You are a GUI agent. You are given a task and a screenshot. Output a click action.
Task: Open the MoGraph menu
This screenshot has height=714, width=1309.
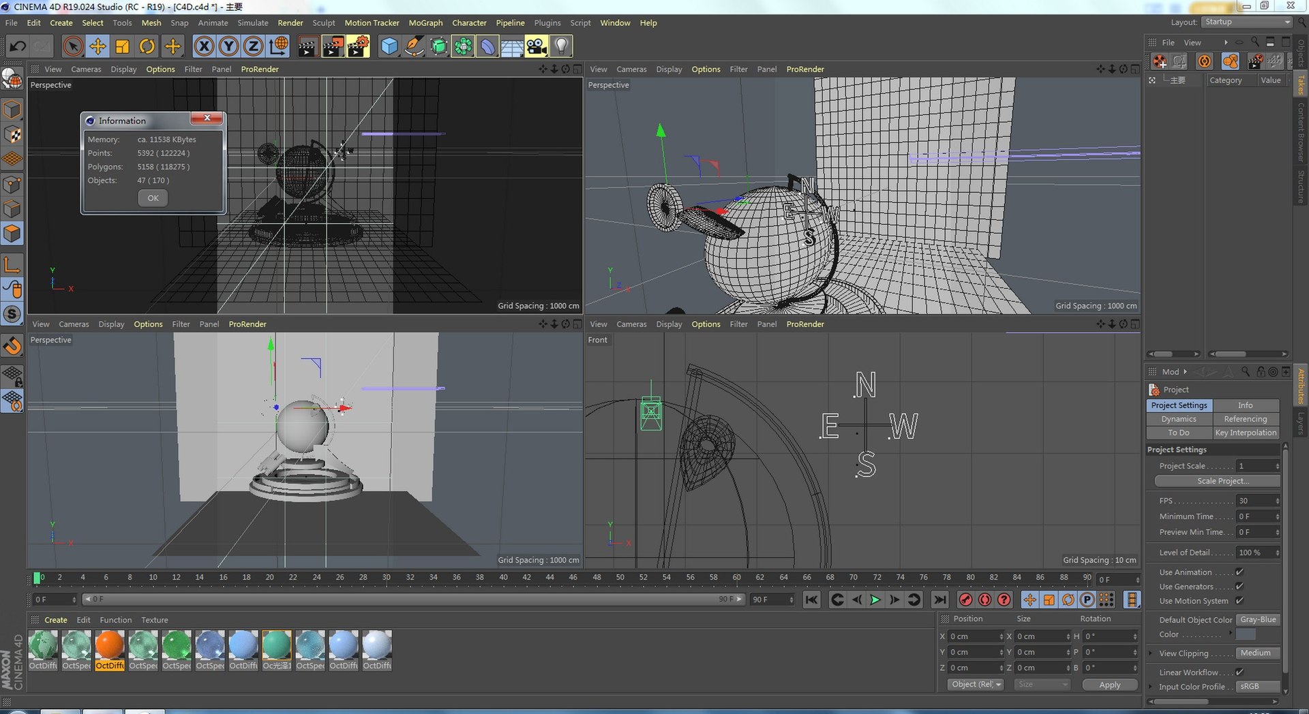click(x=425, y=22)
